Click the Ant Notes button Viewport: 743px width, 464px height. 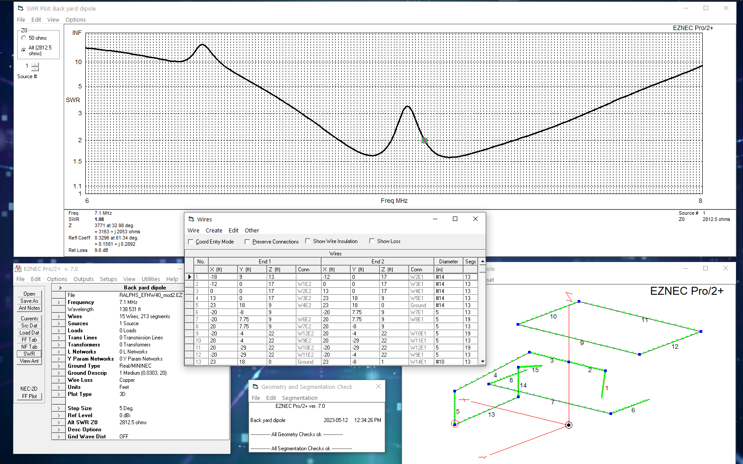29,308
